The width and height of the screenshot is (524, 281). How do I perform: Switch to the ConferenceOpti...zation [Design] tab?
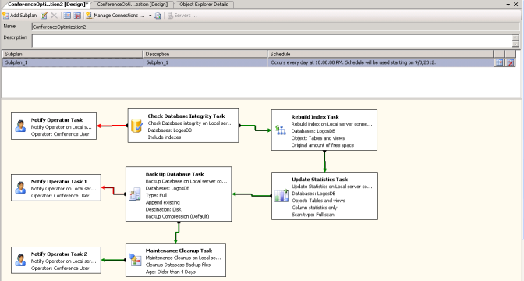coord(133,5)
